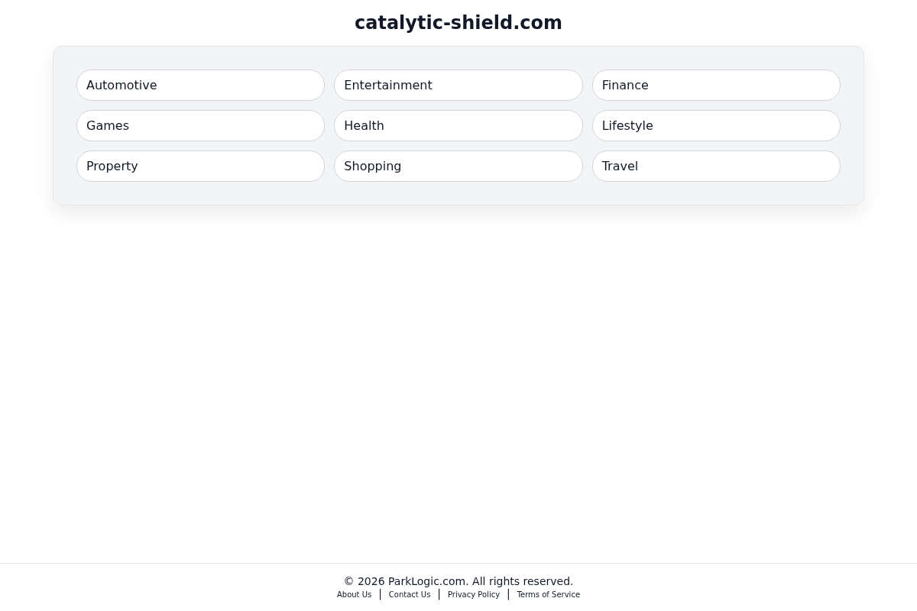Click the Health tile in the center
The height and width of the screenshot is (611, 917).
(x=458, y=125)
